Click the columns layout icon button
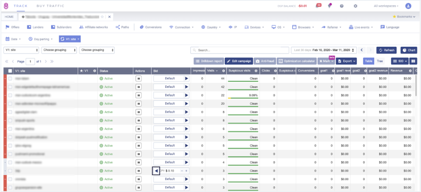Image resolution: width=421 pixels, height=192 pixels. click(413, 61)
